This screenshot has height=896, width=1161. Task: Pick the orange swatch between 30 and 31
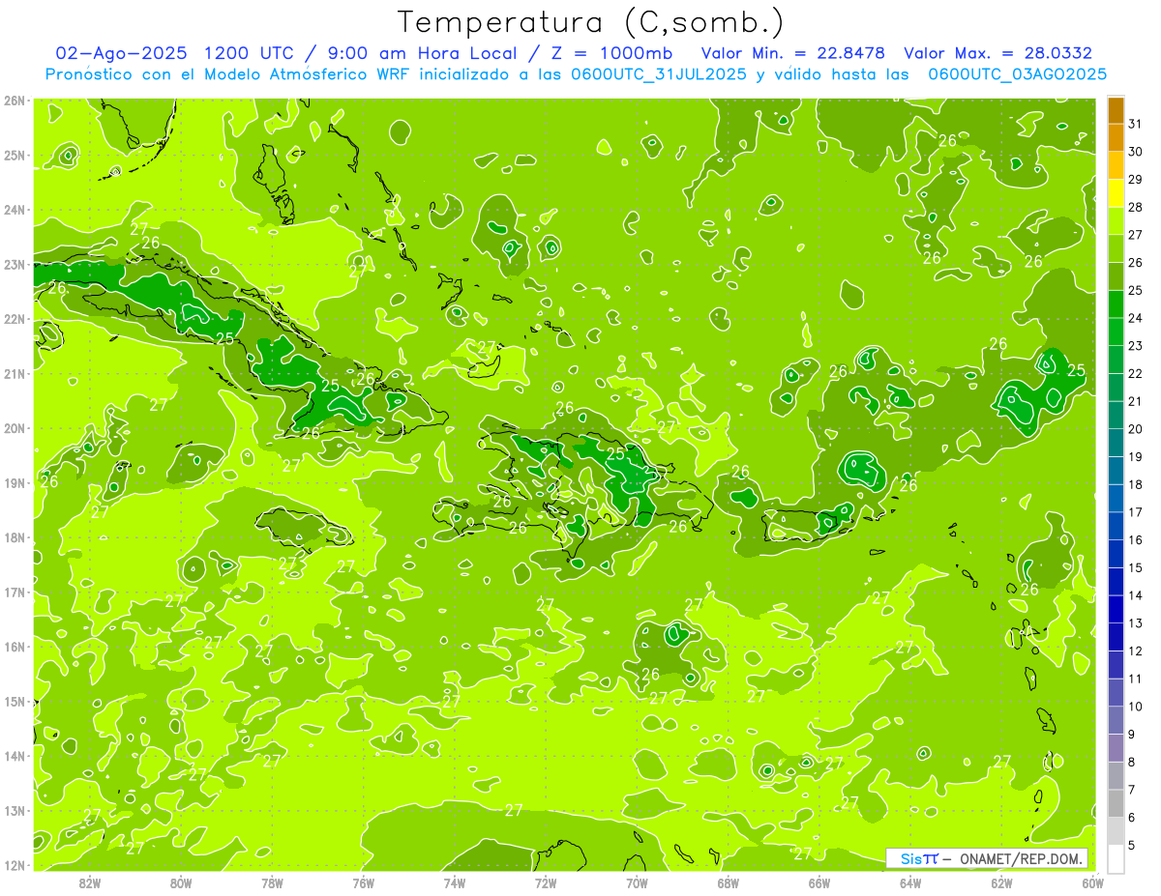(1116, 138)
